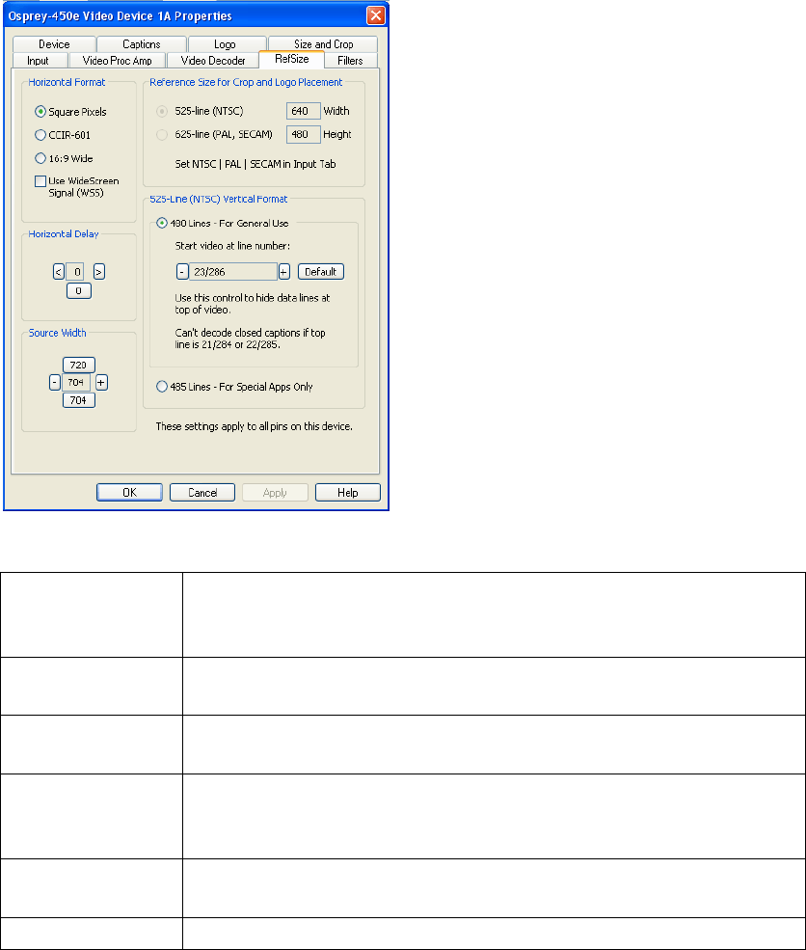Open the Filters tab

pos(350,61)
